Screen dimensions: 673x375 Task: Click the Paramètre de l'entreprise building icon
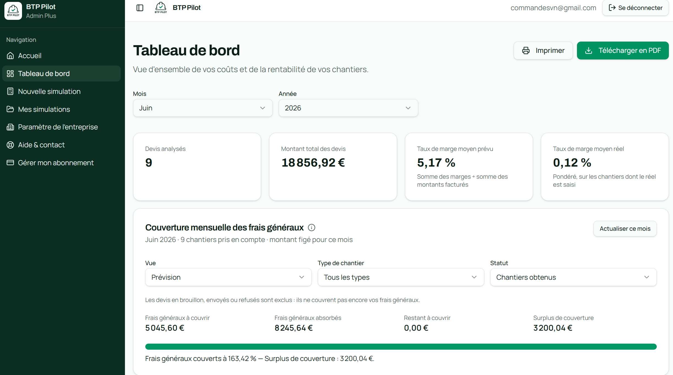[10, 127]
